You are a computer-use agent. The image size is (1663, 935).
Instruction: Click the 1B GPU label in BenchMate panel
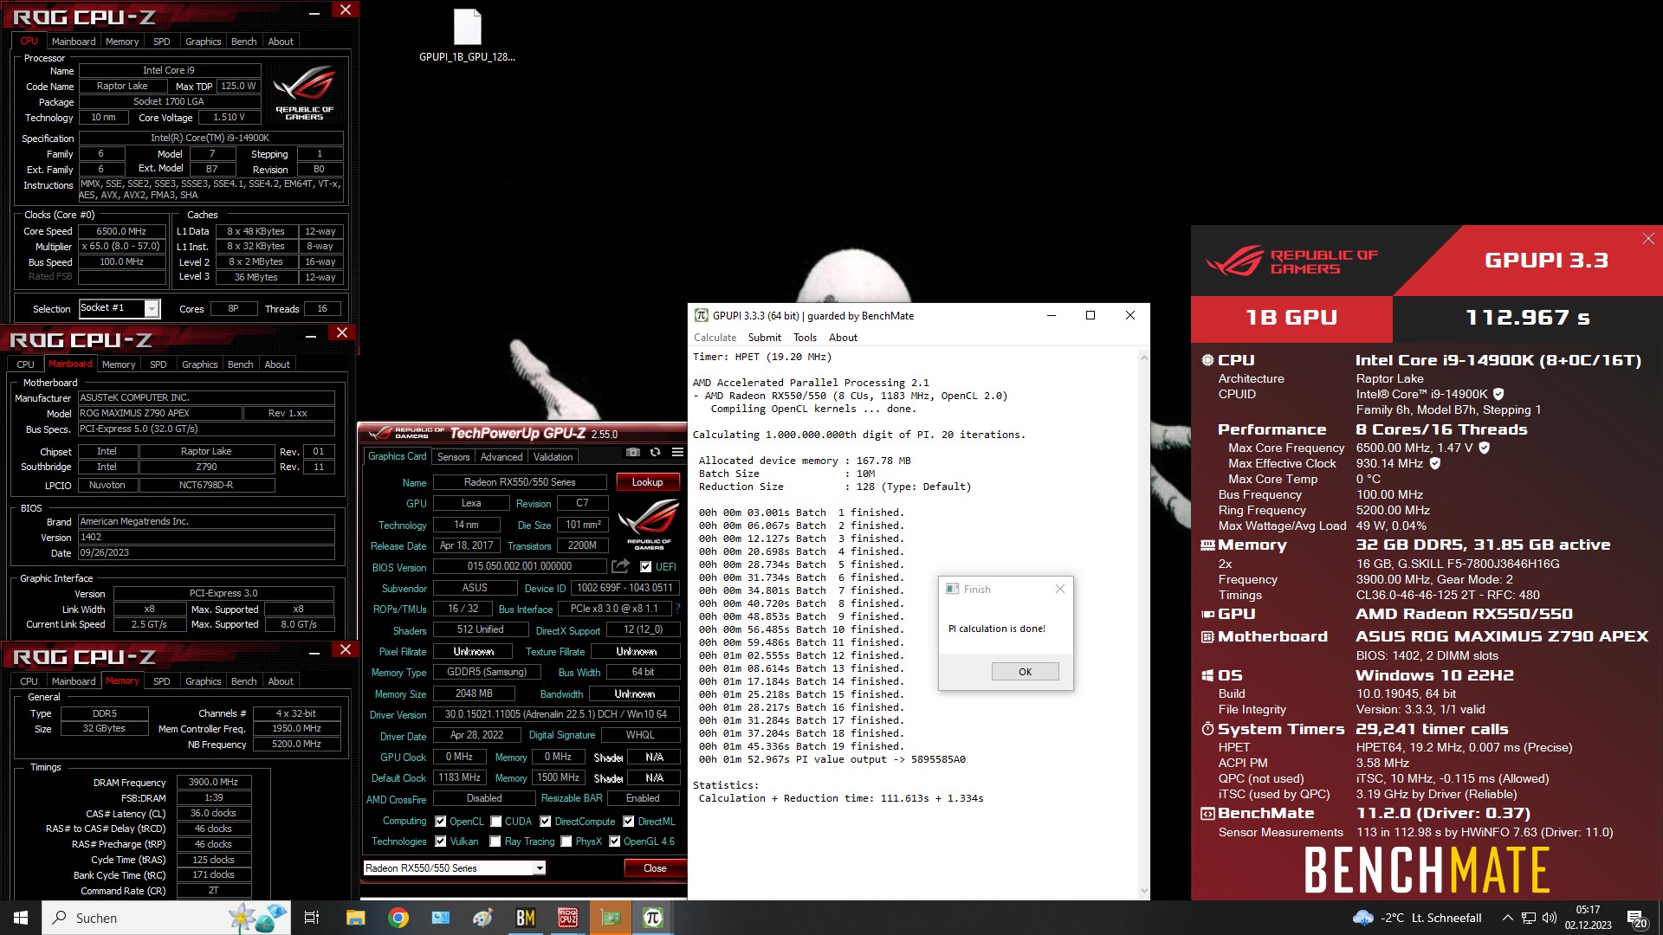(1291, 318)
